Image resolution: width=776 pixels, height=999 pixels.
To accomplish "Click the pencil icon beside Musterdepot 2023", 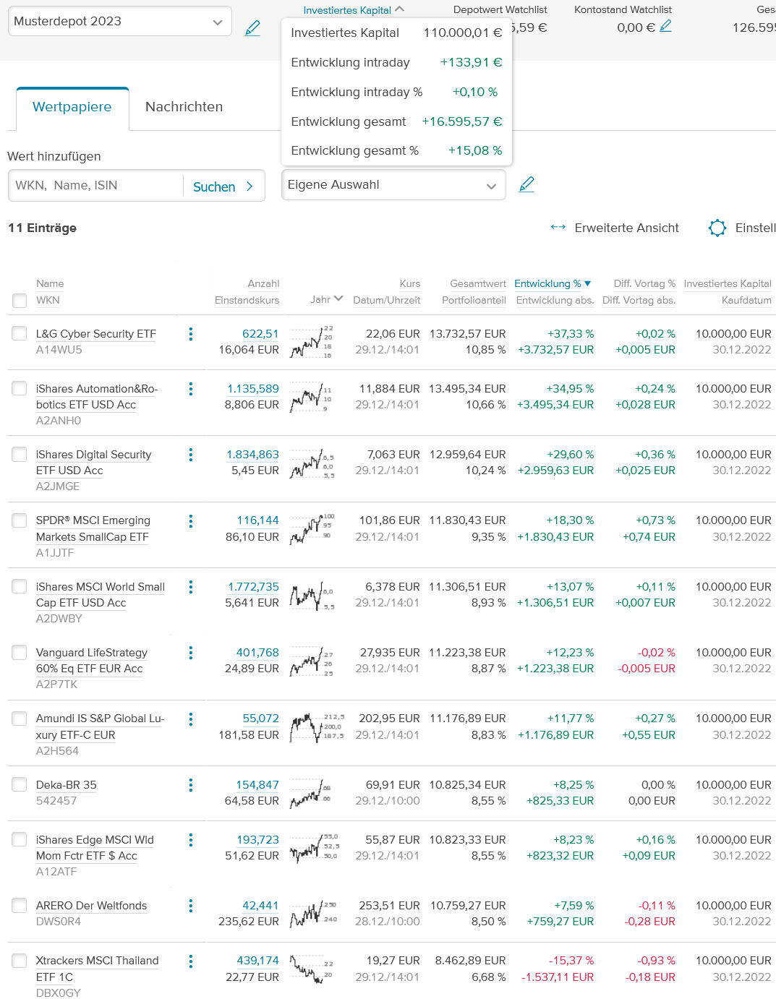I will tap(252, 28).
